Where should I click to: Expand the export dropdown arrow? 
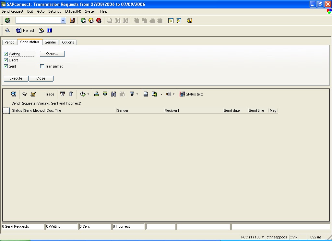tap(161, 94)
